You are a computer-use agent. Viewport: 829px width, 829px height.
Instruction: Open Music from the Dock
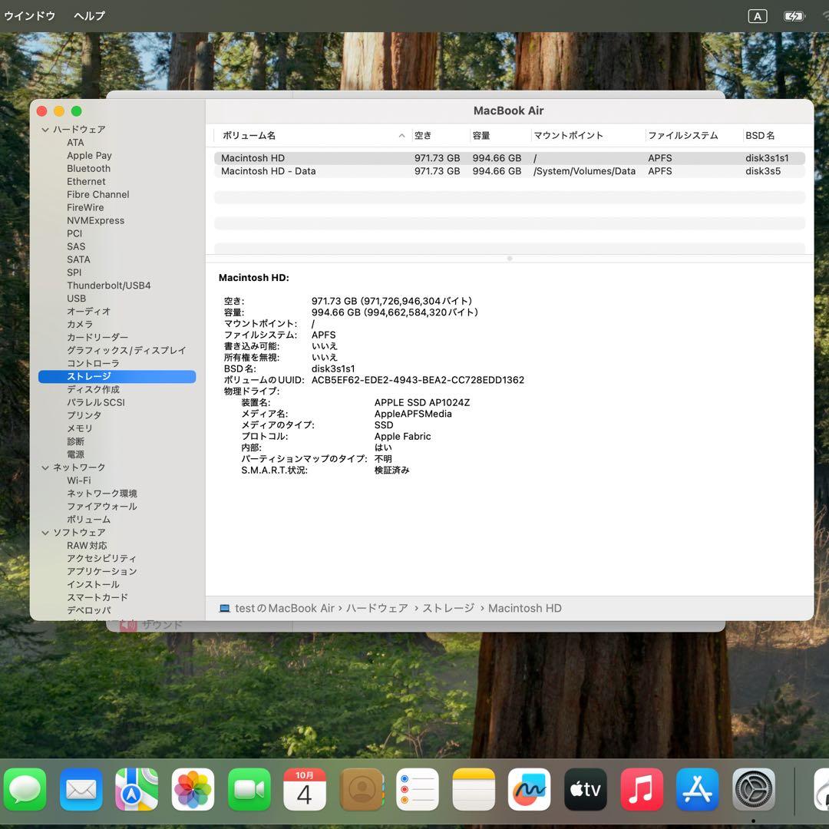[x=641, y=789]
